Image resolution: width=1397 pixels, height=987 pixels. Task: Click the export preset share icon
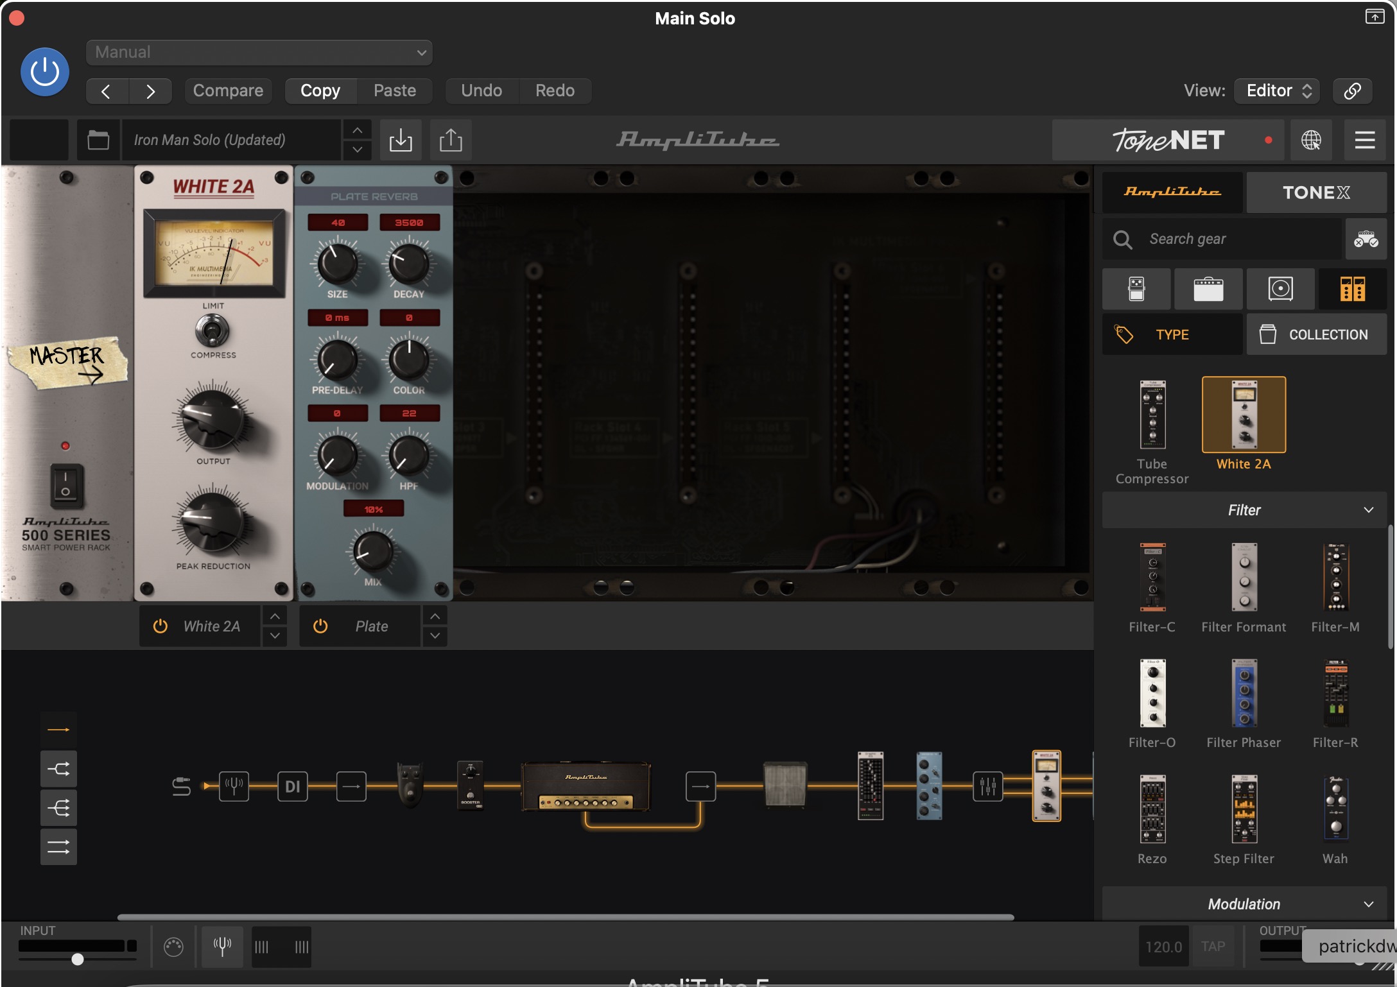(x=451, y=140)
